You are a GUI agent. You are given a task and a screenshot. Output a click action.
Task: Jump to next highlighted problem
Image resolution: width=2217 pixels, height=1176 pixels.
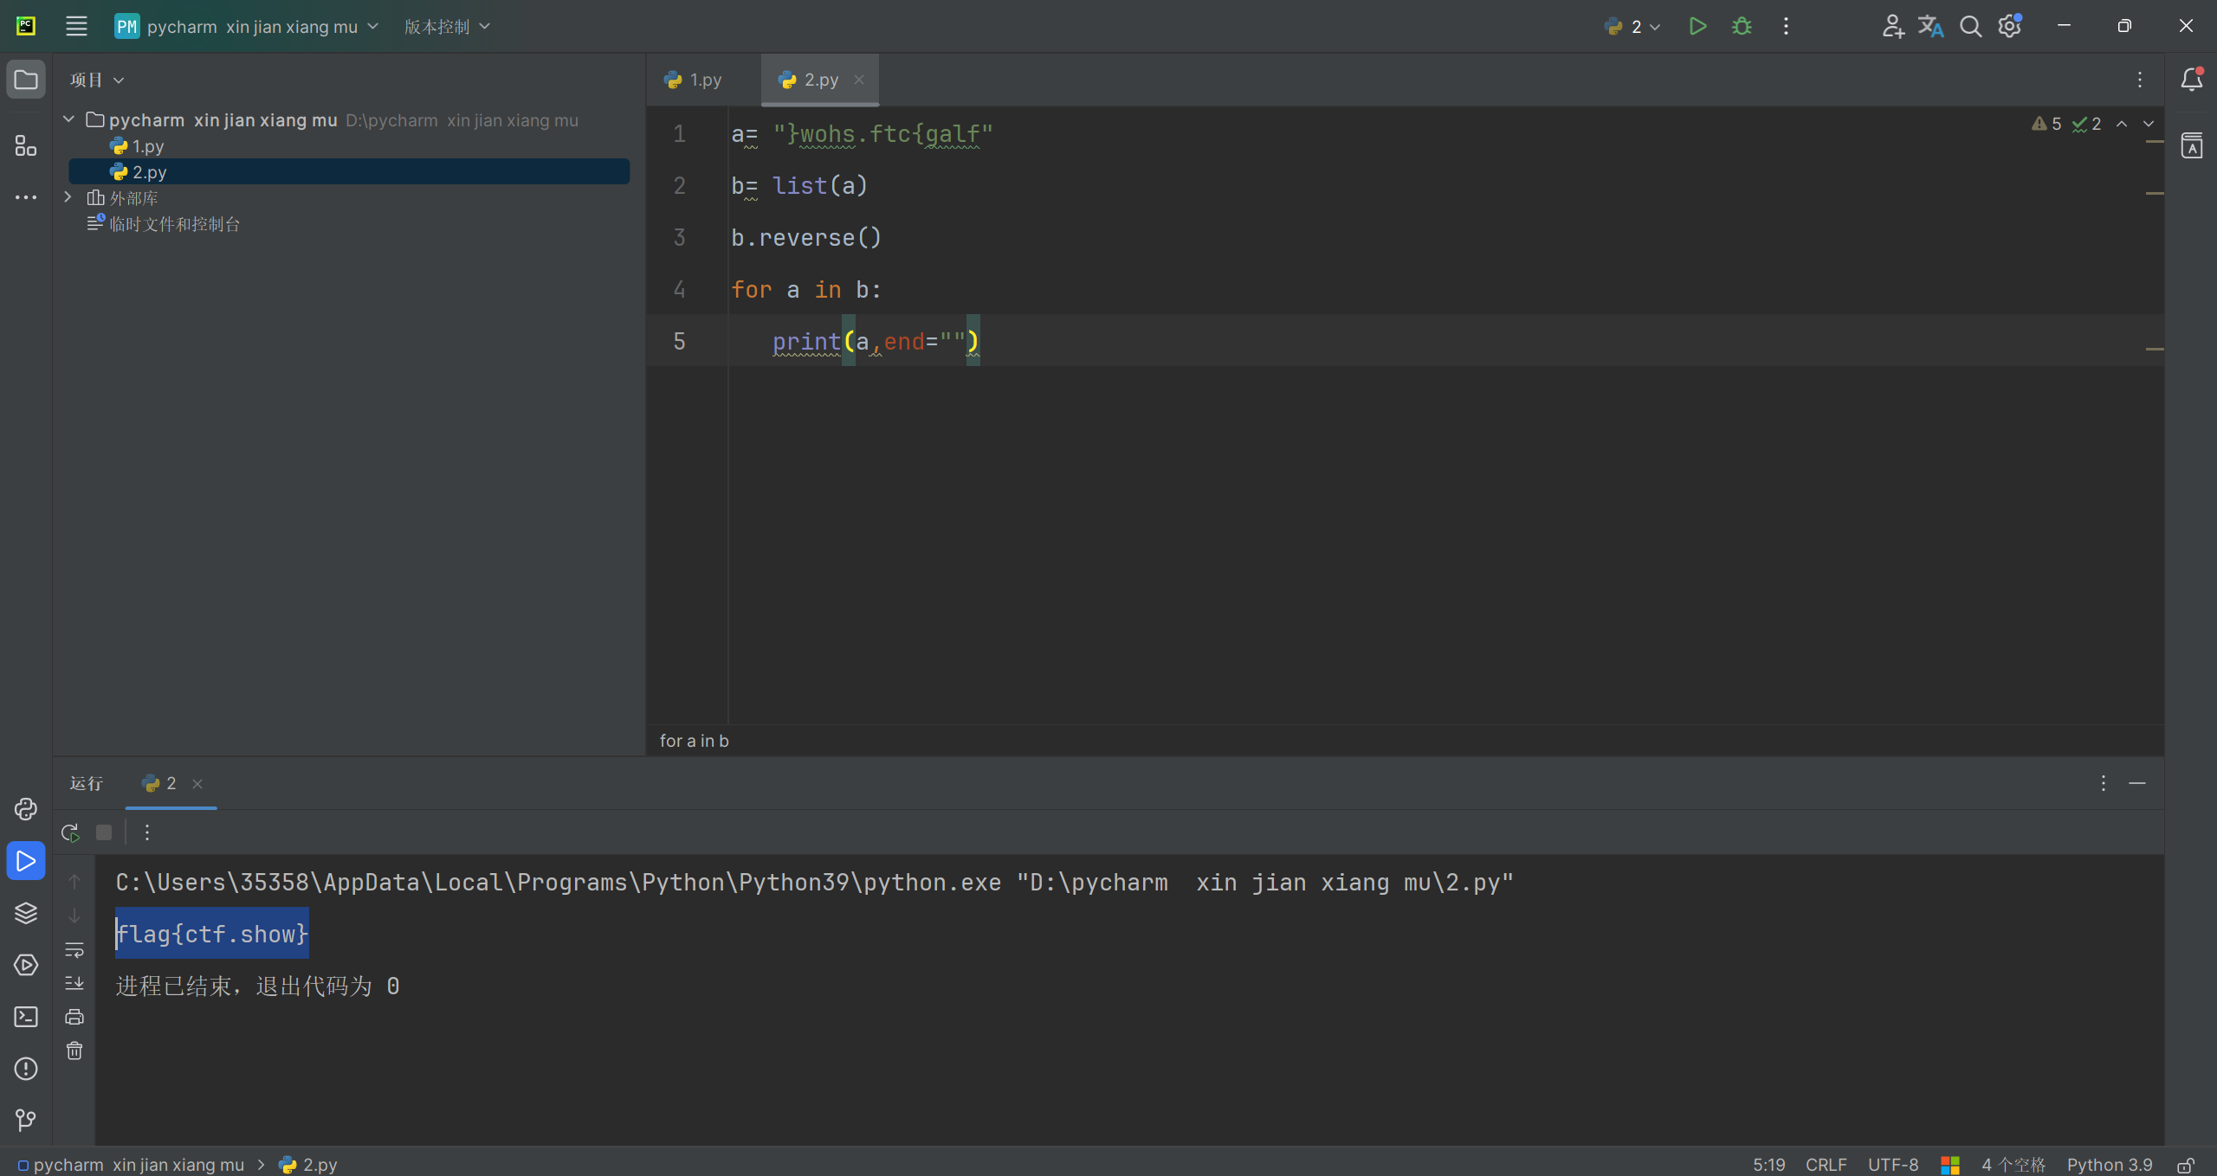pyautogui.click(x=2149, y=124)
